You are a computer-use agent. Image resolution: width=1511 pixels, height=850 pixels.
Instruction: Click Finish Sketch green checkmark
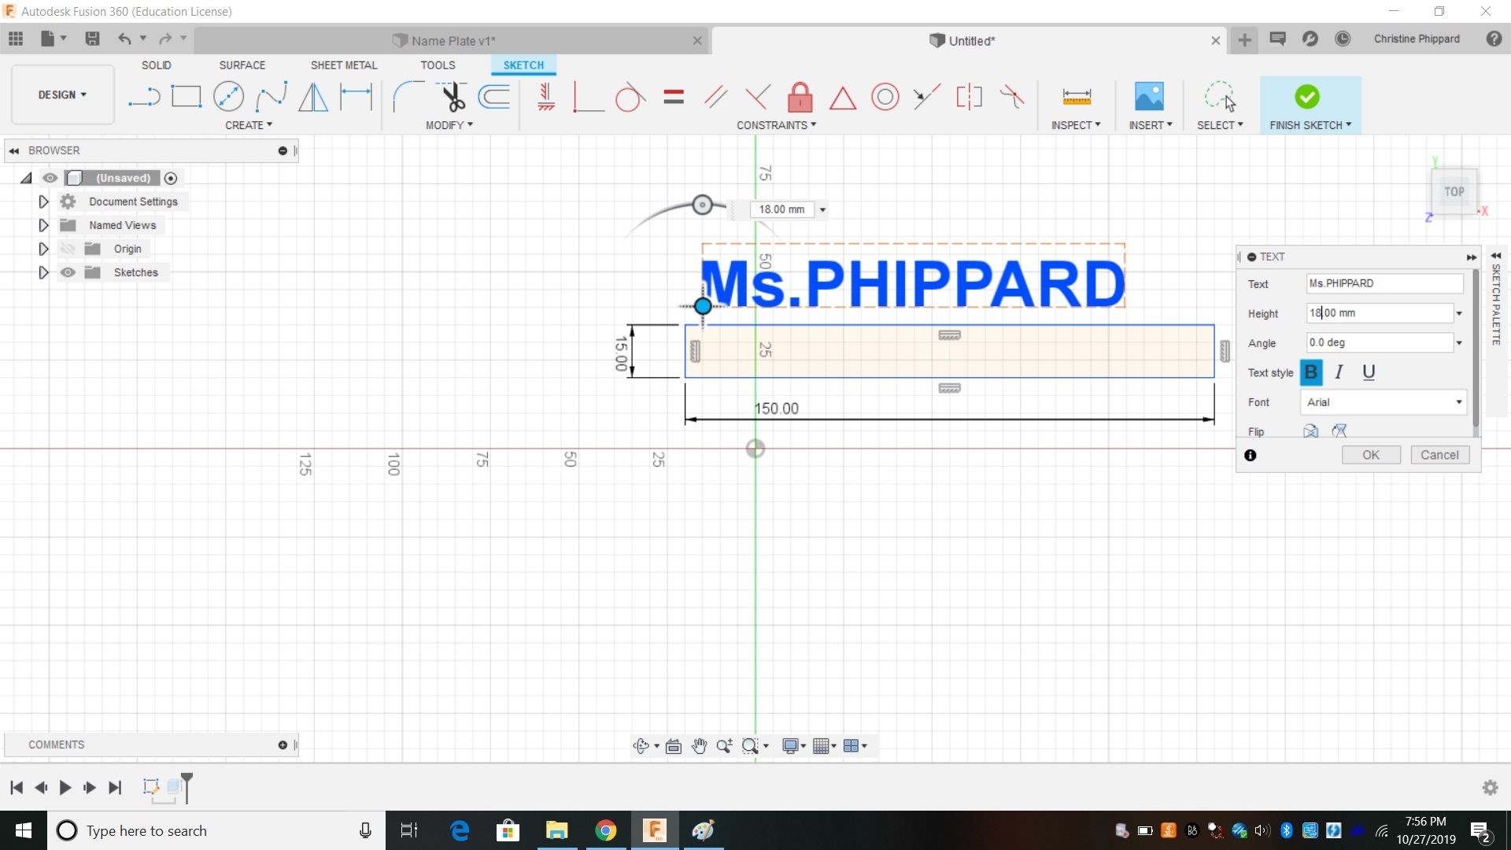click(x=1306, y=97)
